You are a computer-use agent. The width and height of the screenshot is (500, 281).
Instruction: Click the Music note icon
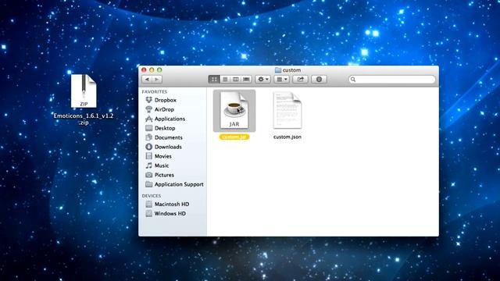149,165
